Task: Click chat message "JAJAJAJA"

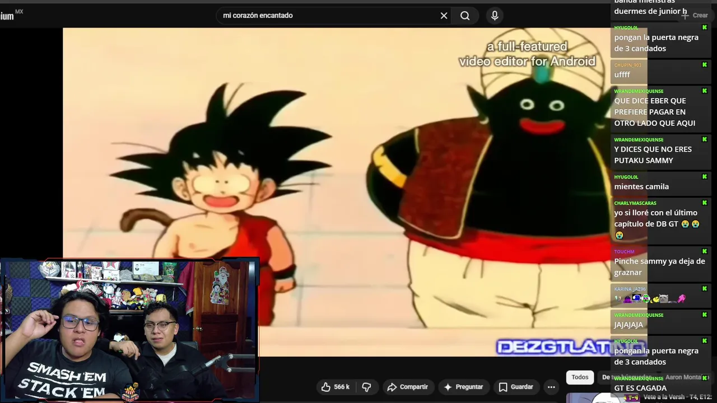Action: point(628,325)
